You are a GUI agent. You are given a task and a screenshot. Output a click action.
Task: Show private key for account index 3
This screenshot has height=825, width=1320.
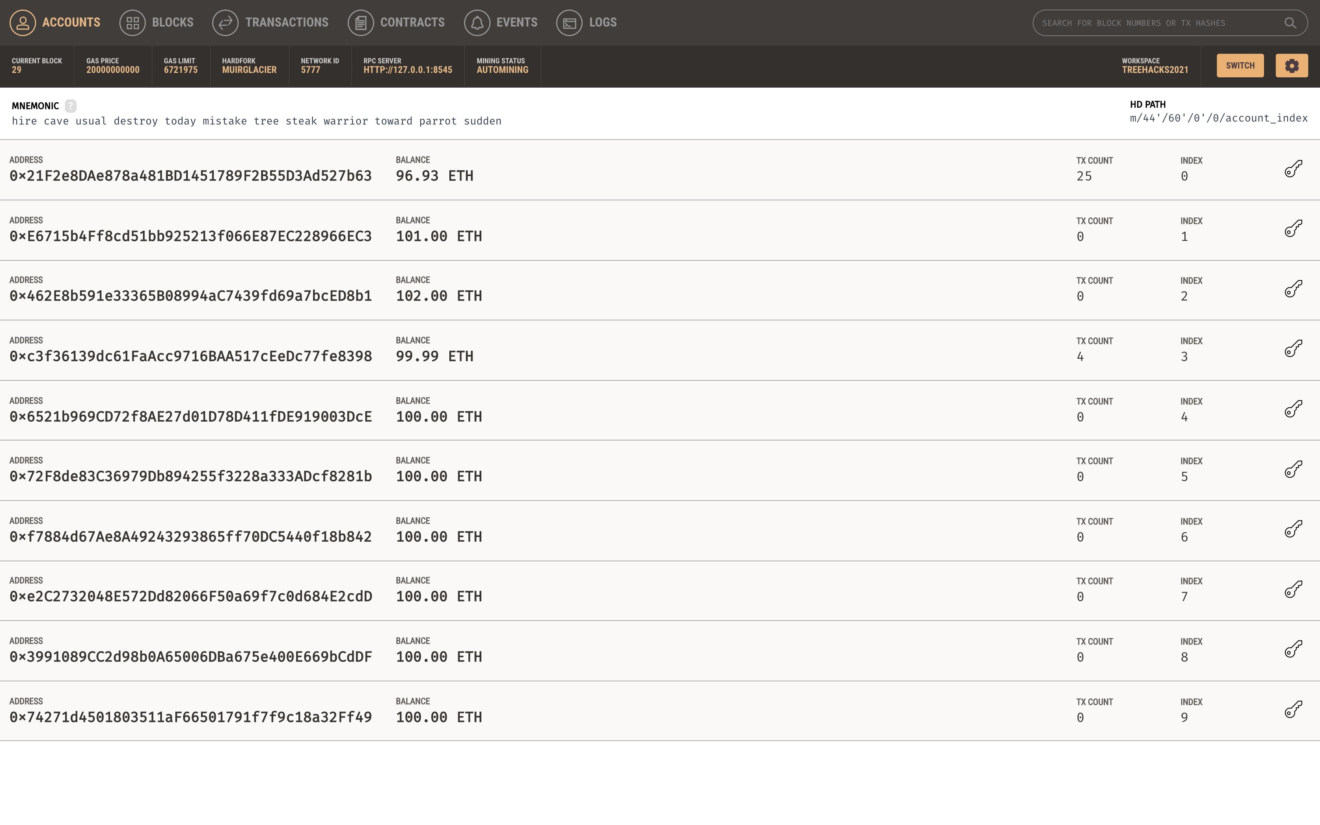click(x=1293, y=349)
